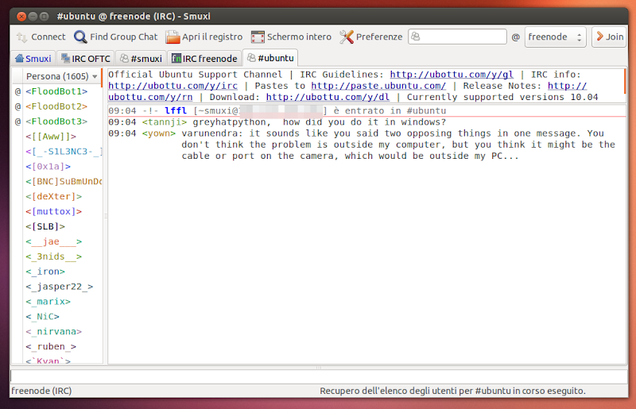This screenshot has width=636, height=409.
Task: Click the #smuxi group chat tab icon
Action: (124, 58)
